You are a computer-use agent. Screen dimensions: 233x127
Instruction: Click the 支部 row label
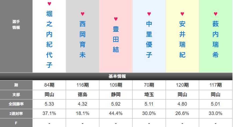pyautogui.click(x=16, y=95)
